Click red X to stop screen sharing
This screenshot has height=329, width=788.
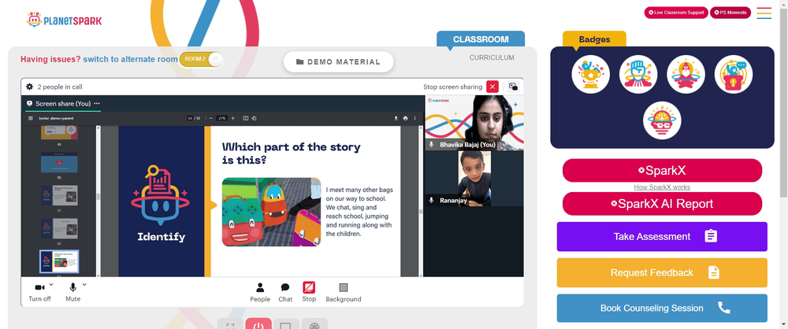492,87
